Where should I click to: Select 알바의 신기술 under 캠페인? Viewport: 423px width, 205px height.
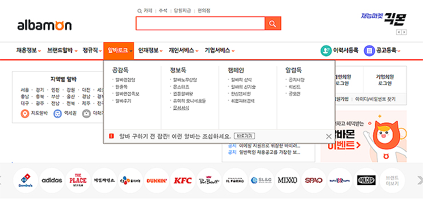(244, 87)
